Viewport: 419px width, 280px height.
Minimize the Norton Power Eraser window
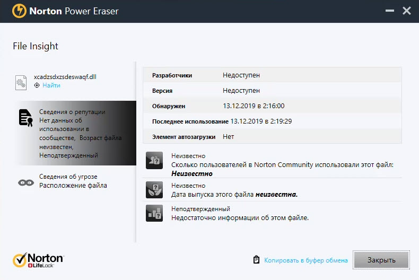tap(390, 11)
